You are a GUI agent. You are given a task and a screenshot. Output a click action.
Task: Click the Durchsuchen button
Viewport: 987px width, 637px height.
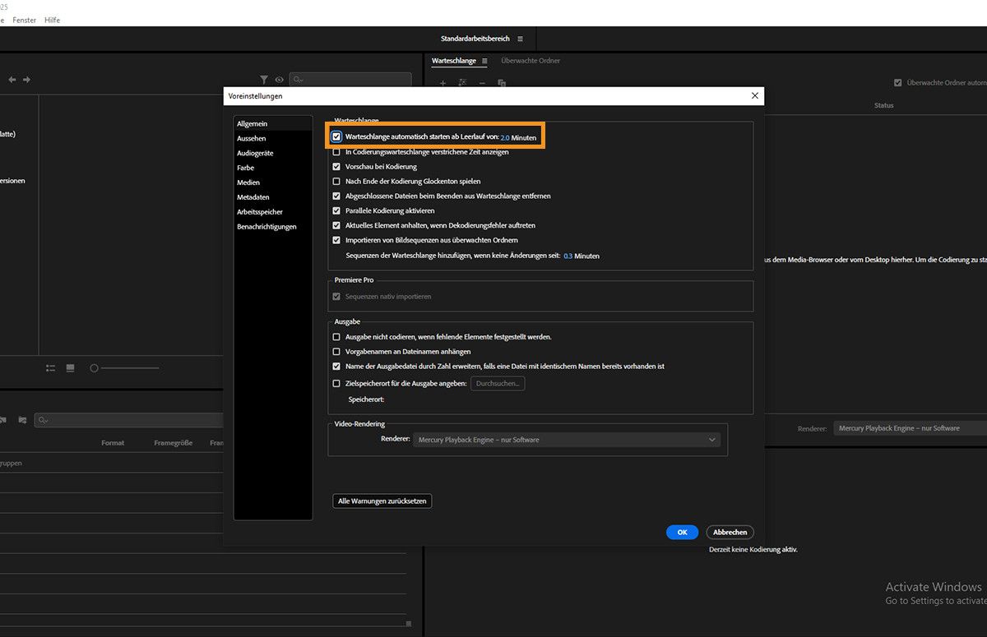(498, 384)
